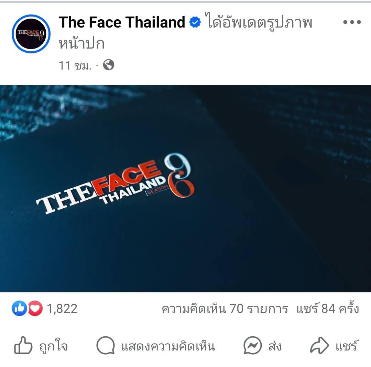The image size is (371, 367).
Task: Open The Face Thailand page name link
Action: 122,22
